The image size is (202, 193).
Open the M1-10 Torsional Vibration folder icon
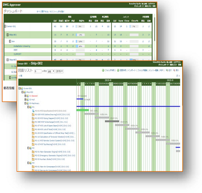point(33,137)
